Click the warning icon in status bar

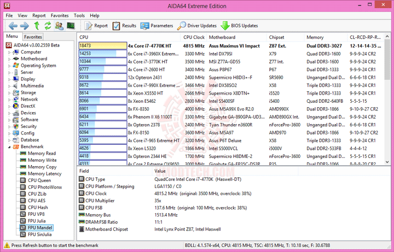(7, 245)
